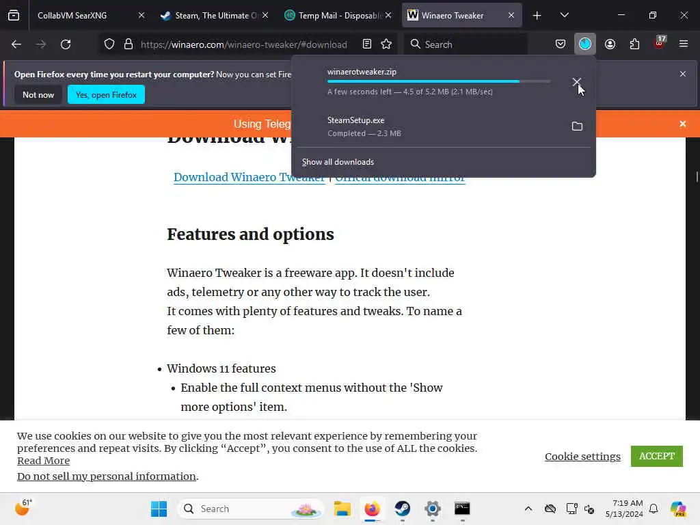700x525 pixels.
Task: Open the Firefox application menu
Action: 684,44
